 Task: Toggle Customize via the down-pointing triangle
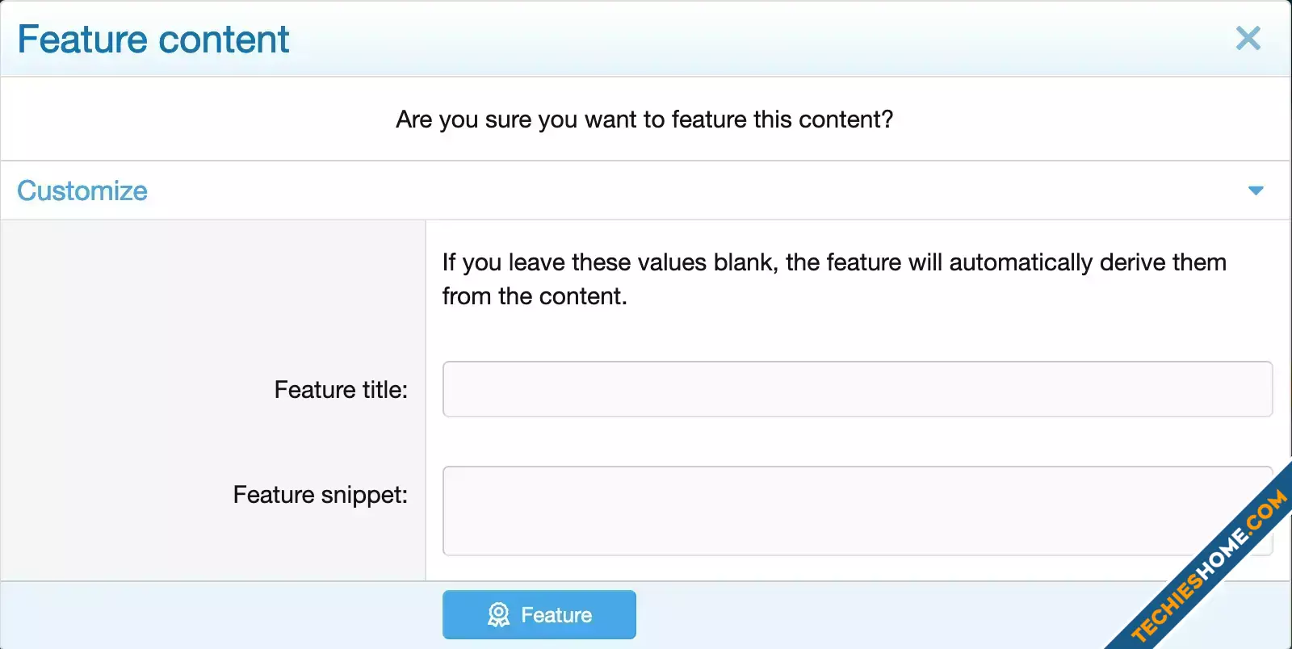1256,191
